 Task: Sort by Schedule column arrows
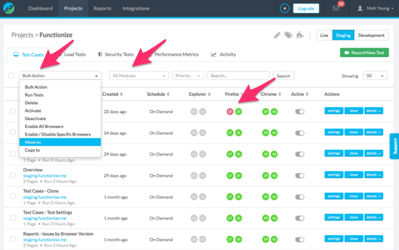[x=168, y=94]
